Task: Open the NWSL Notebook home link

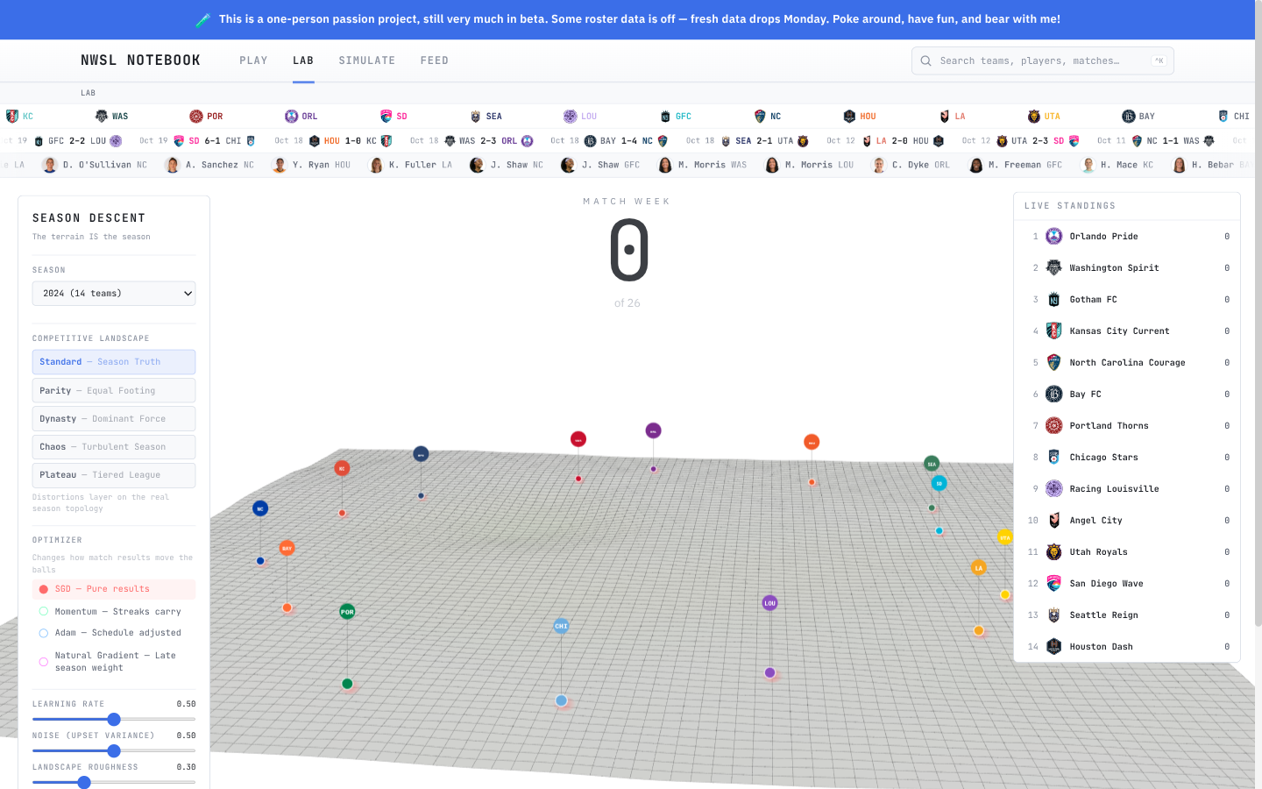Action: tap(140, 60)
